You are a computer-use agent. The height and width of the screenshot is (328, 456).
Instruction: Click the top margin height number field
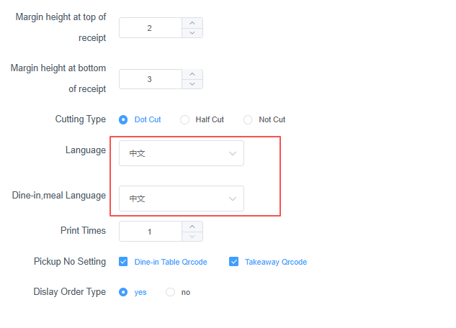point(150,28)
